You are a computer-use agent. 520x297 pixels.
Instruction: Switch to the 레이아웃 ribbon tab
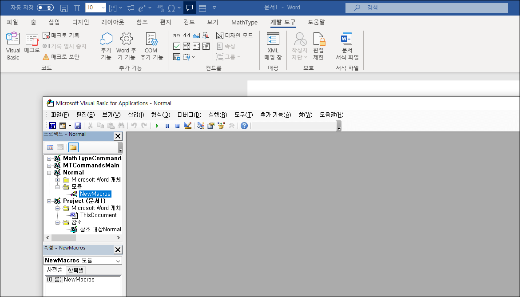tap(113, 22)
